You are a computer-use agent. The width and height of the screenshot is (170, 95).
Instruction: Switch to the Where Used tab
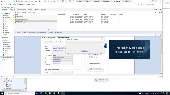[x=58, y=33]
